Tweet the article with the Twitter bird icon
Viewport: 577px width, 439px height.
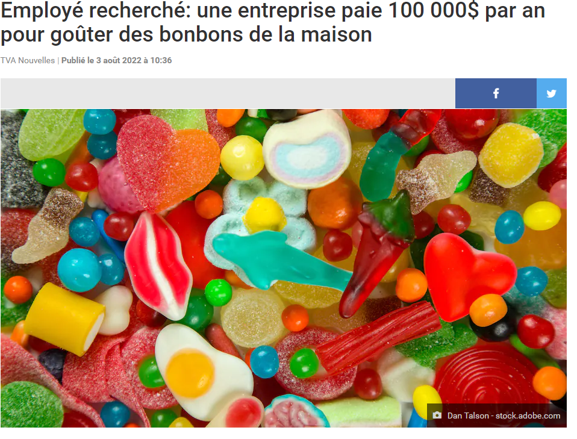click(551, 93)
